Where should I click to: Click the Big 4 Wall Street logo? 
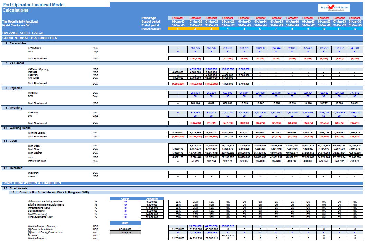pyautogui.click(x=334, y=8)
